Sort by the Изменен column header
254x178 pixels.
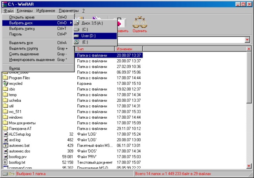(129, 49)
